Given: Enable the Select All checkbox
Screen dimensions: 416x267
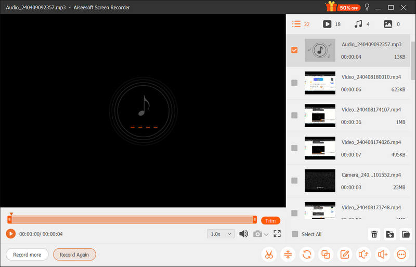Looking at the screenshot, I should pos(295,234).
